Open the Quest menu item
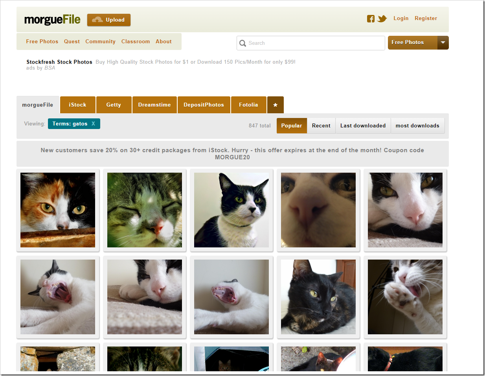 point(72,41)
